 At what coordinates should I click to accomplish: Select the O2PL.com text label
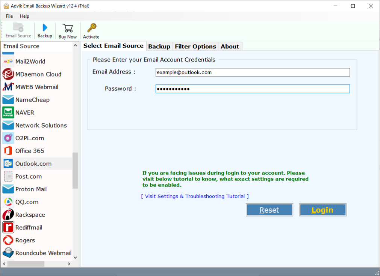pos(30,138)
